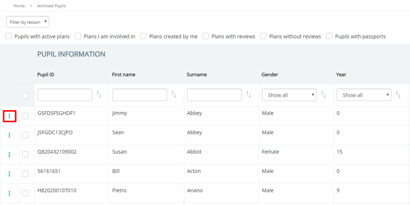
Task: Open the Gender Show all dropdown
Action: click(x=289, y=95)
